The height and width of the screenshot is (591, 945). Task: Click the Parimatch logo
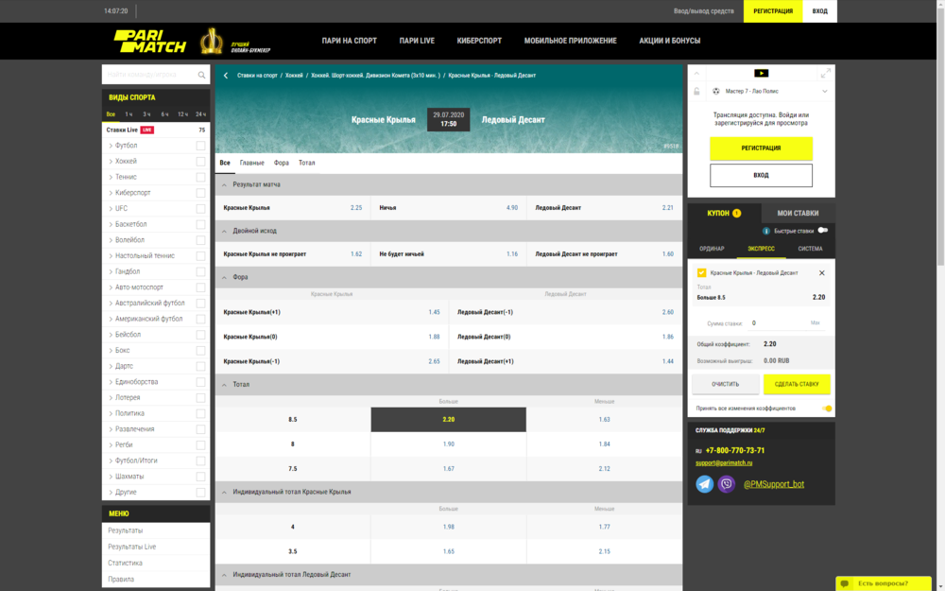coord(150,41)
